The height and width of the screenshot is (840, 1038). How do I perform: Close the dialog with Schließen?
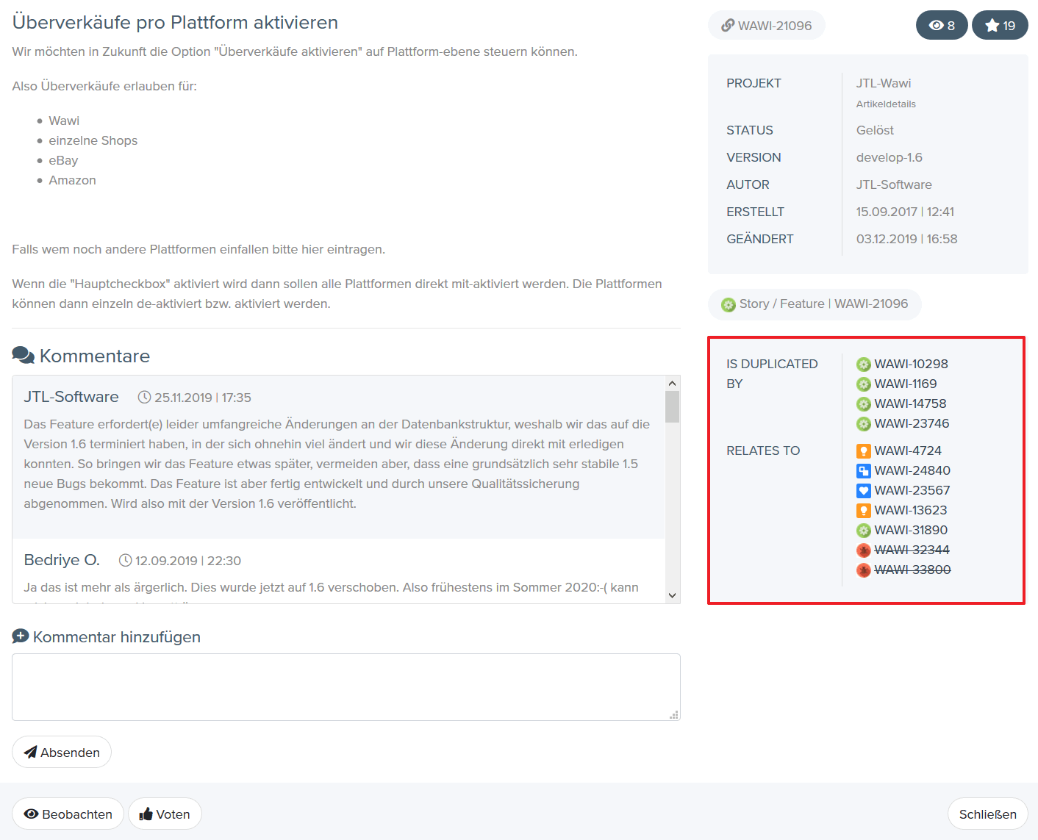(987, 814)
